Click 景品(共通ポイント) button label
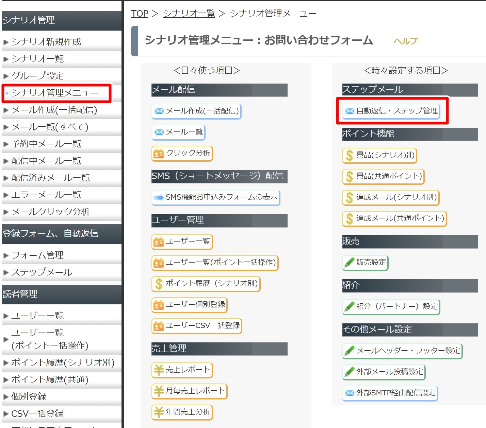The height and width of the screenshot is (428, 486). point(389,176)
